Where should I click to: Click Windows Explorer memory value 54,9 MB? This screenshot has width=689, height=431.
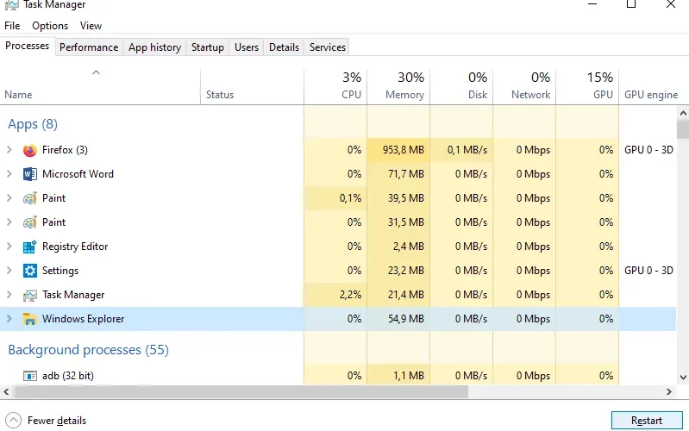tap(405, 319)
